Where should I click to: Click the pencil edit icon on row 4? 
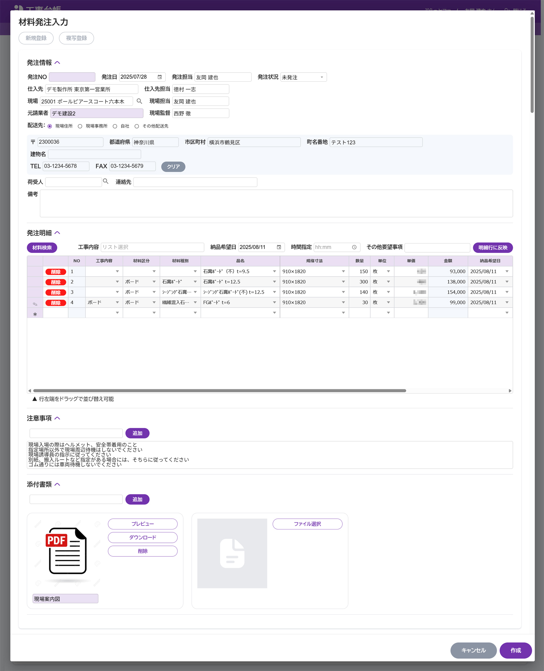35,303
